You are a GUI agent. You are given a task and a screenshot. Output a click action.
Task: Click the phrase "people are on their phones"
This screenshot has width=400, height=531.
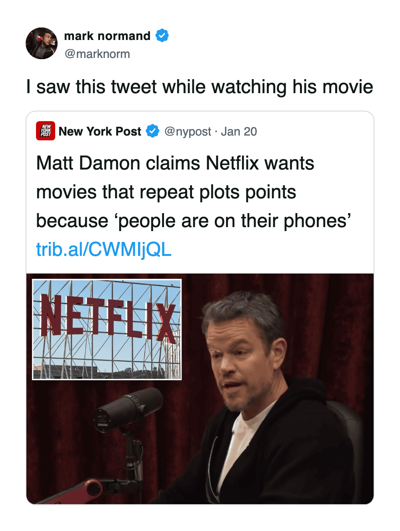[x=232, y=221]
